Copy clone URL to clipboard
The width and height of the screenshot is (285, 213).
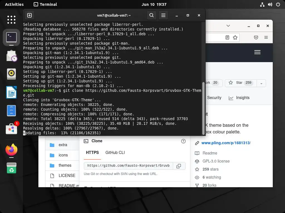[x=179, y=166]
